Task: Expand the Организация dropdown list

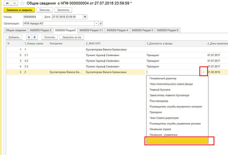Action: point(96,23)
